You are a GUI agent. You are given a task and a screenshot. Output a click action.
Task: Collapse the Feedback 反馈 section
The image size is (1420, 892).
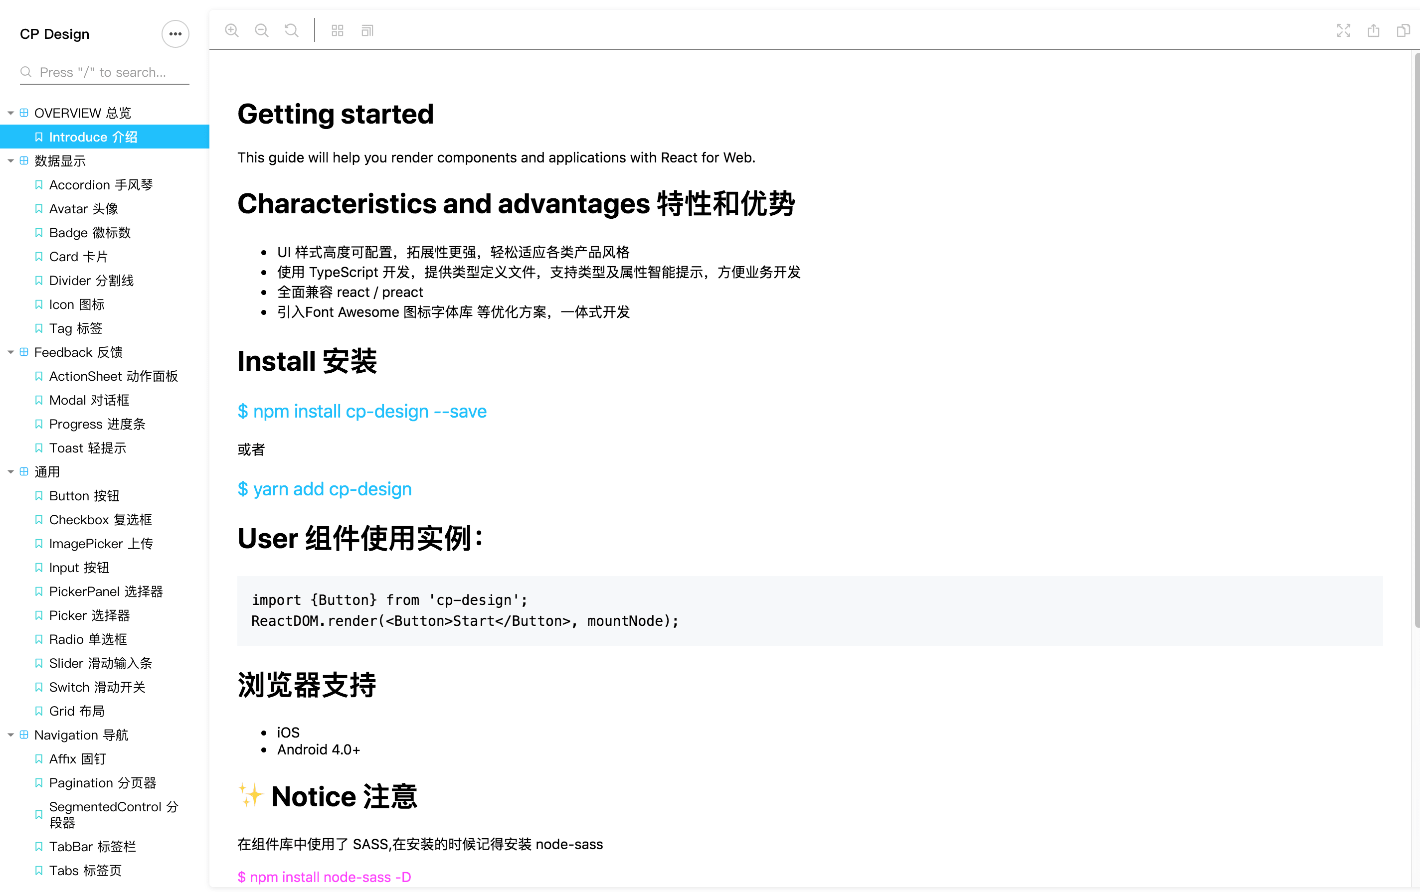pyautogui.click(x=9, y=352)
